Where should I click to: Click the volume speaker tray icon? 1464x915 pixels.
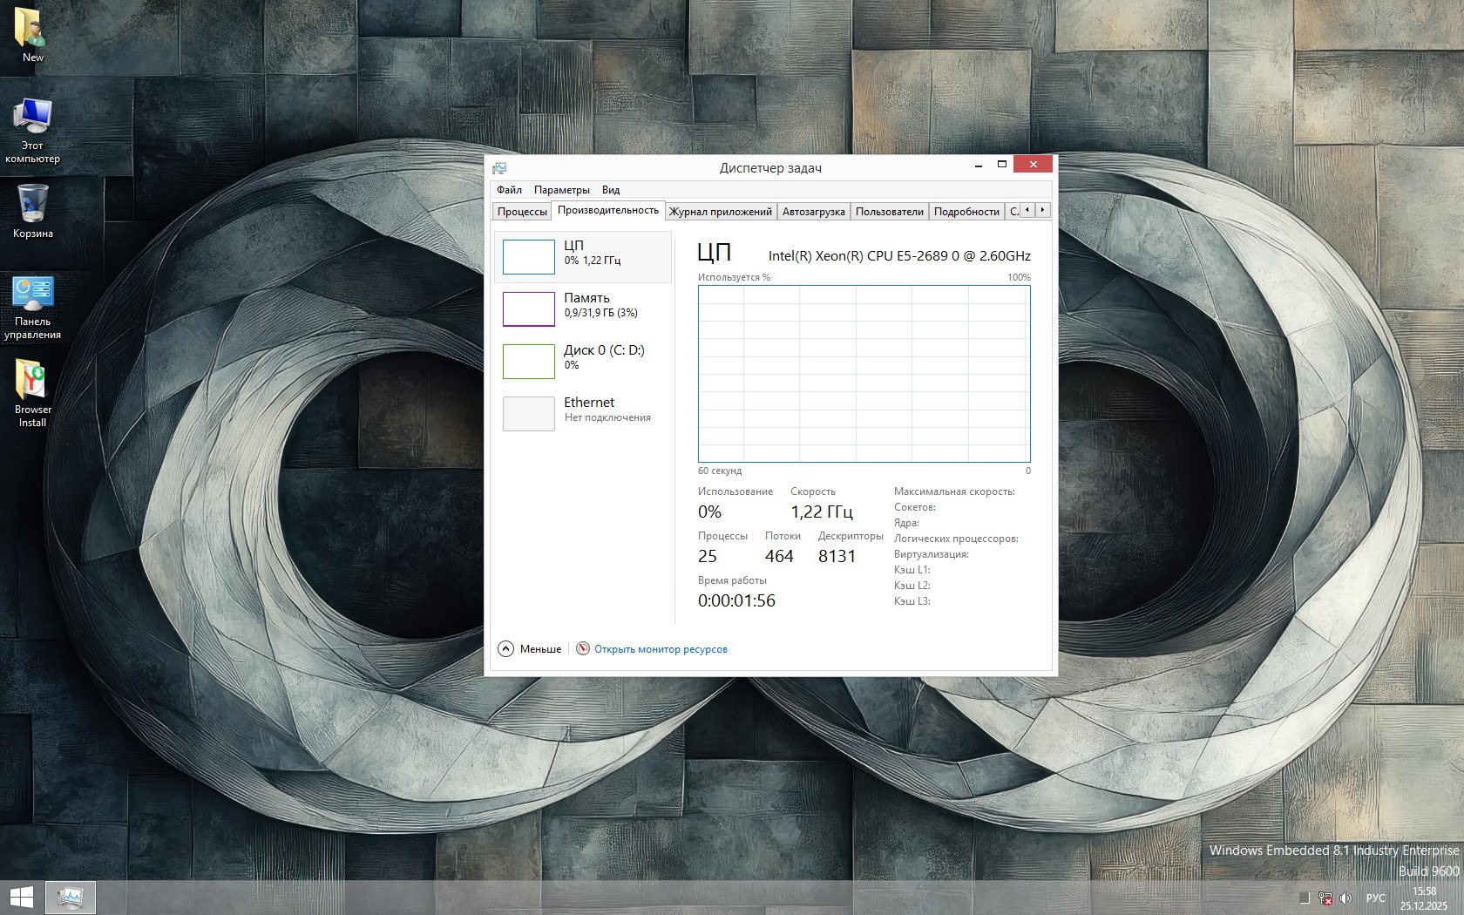pyautogui.click(x=1346, y=898)
